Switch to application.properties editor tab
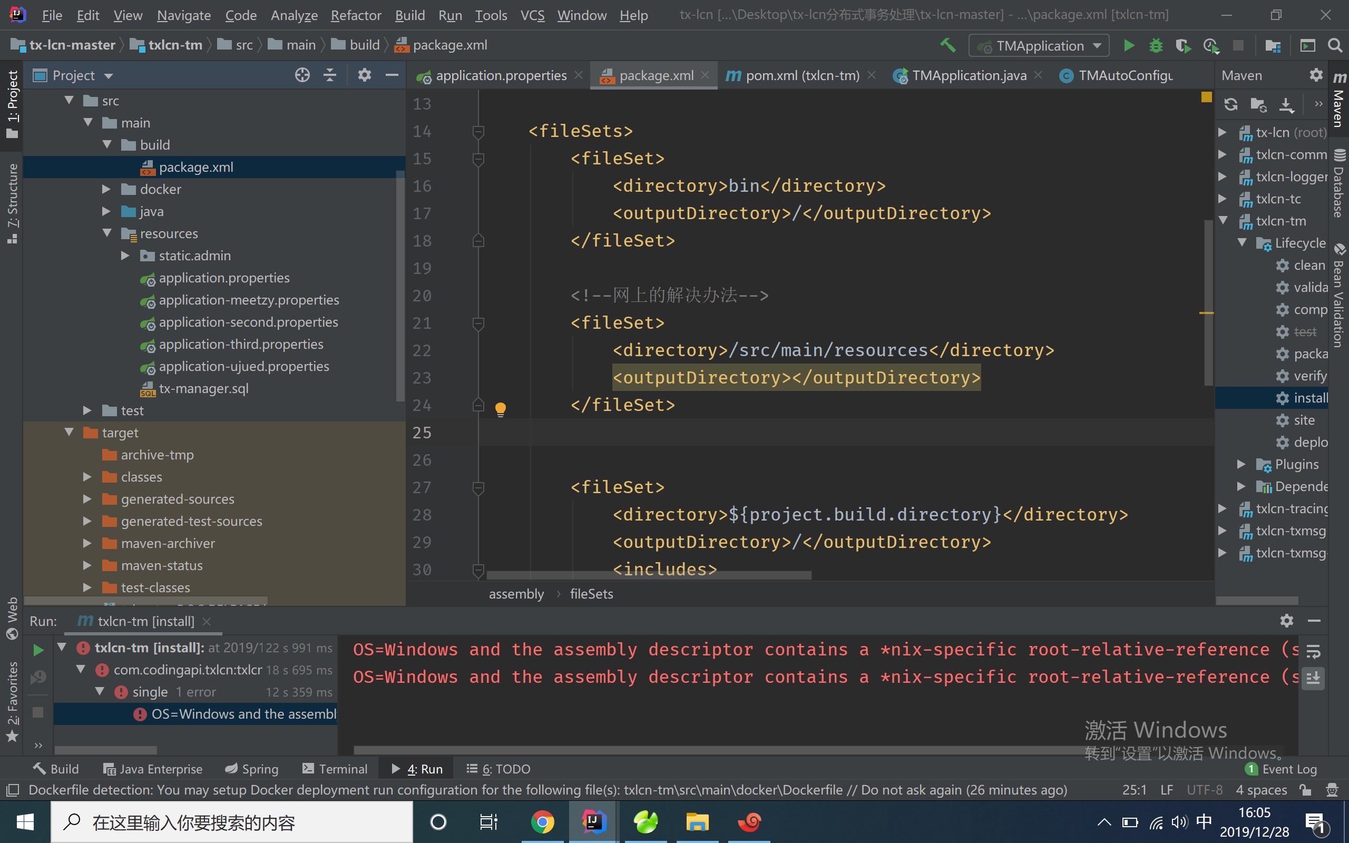The image size is (1349, 843). (501, 75)
